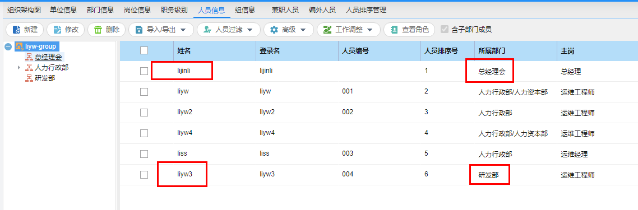Switch to 组信息 tab

(x=245, y=10)
